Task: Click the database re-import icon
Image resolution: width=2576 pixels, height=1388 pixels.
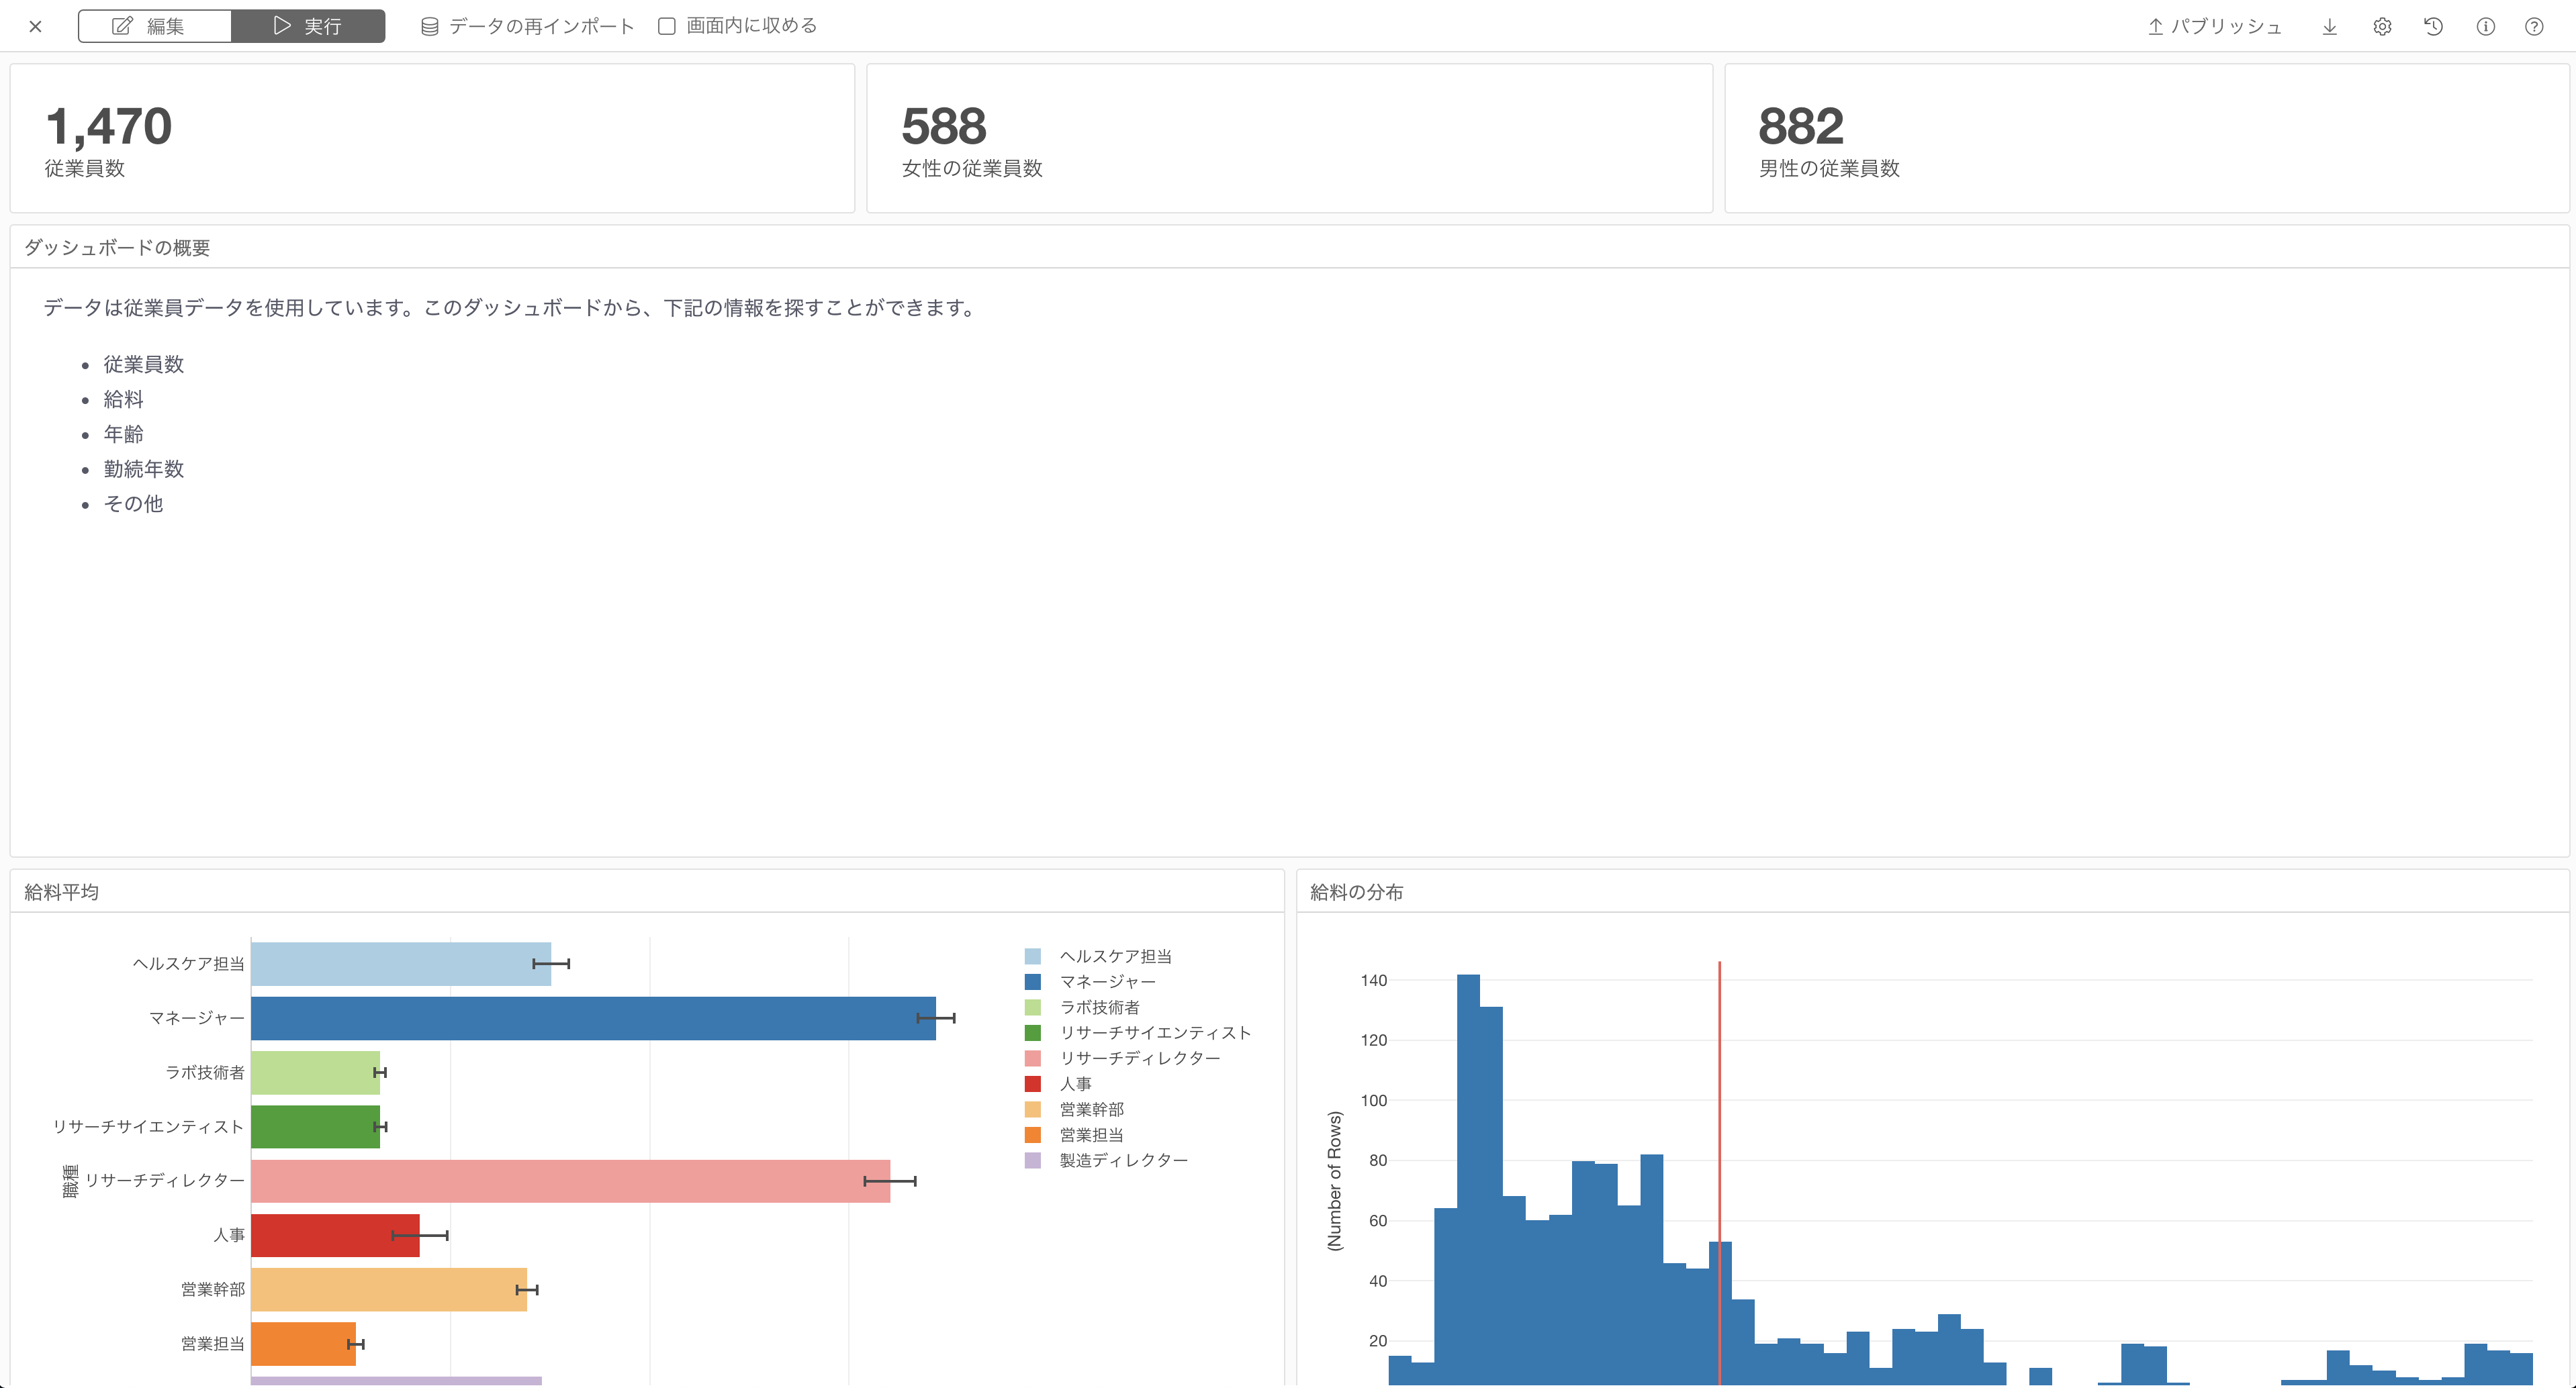Action: click(430, 27)
